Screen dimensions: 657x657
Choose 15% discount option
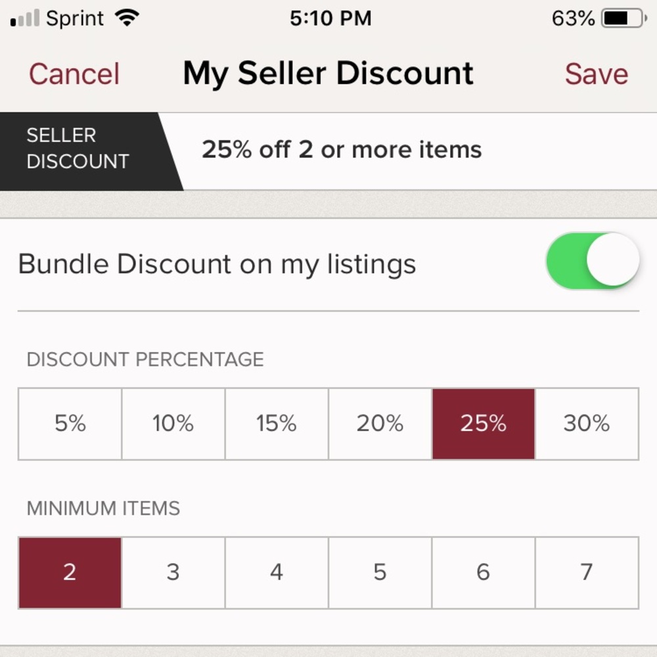277,424
